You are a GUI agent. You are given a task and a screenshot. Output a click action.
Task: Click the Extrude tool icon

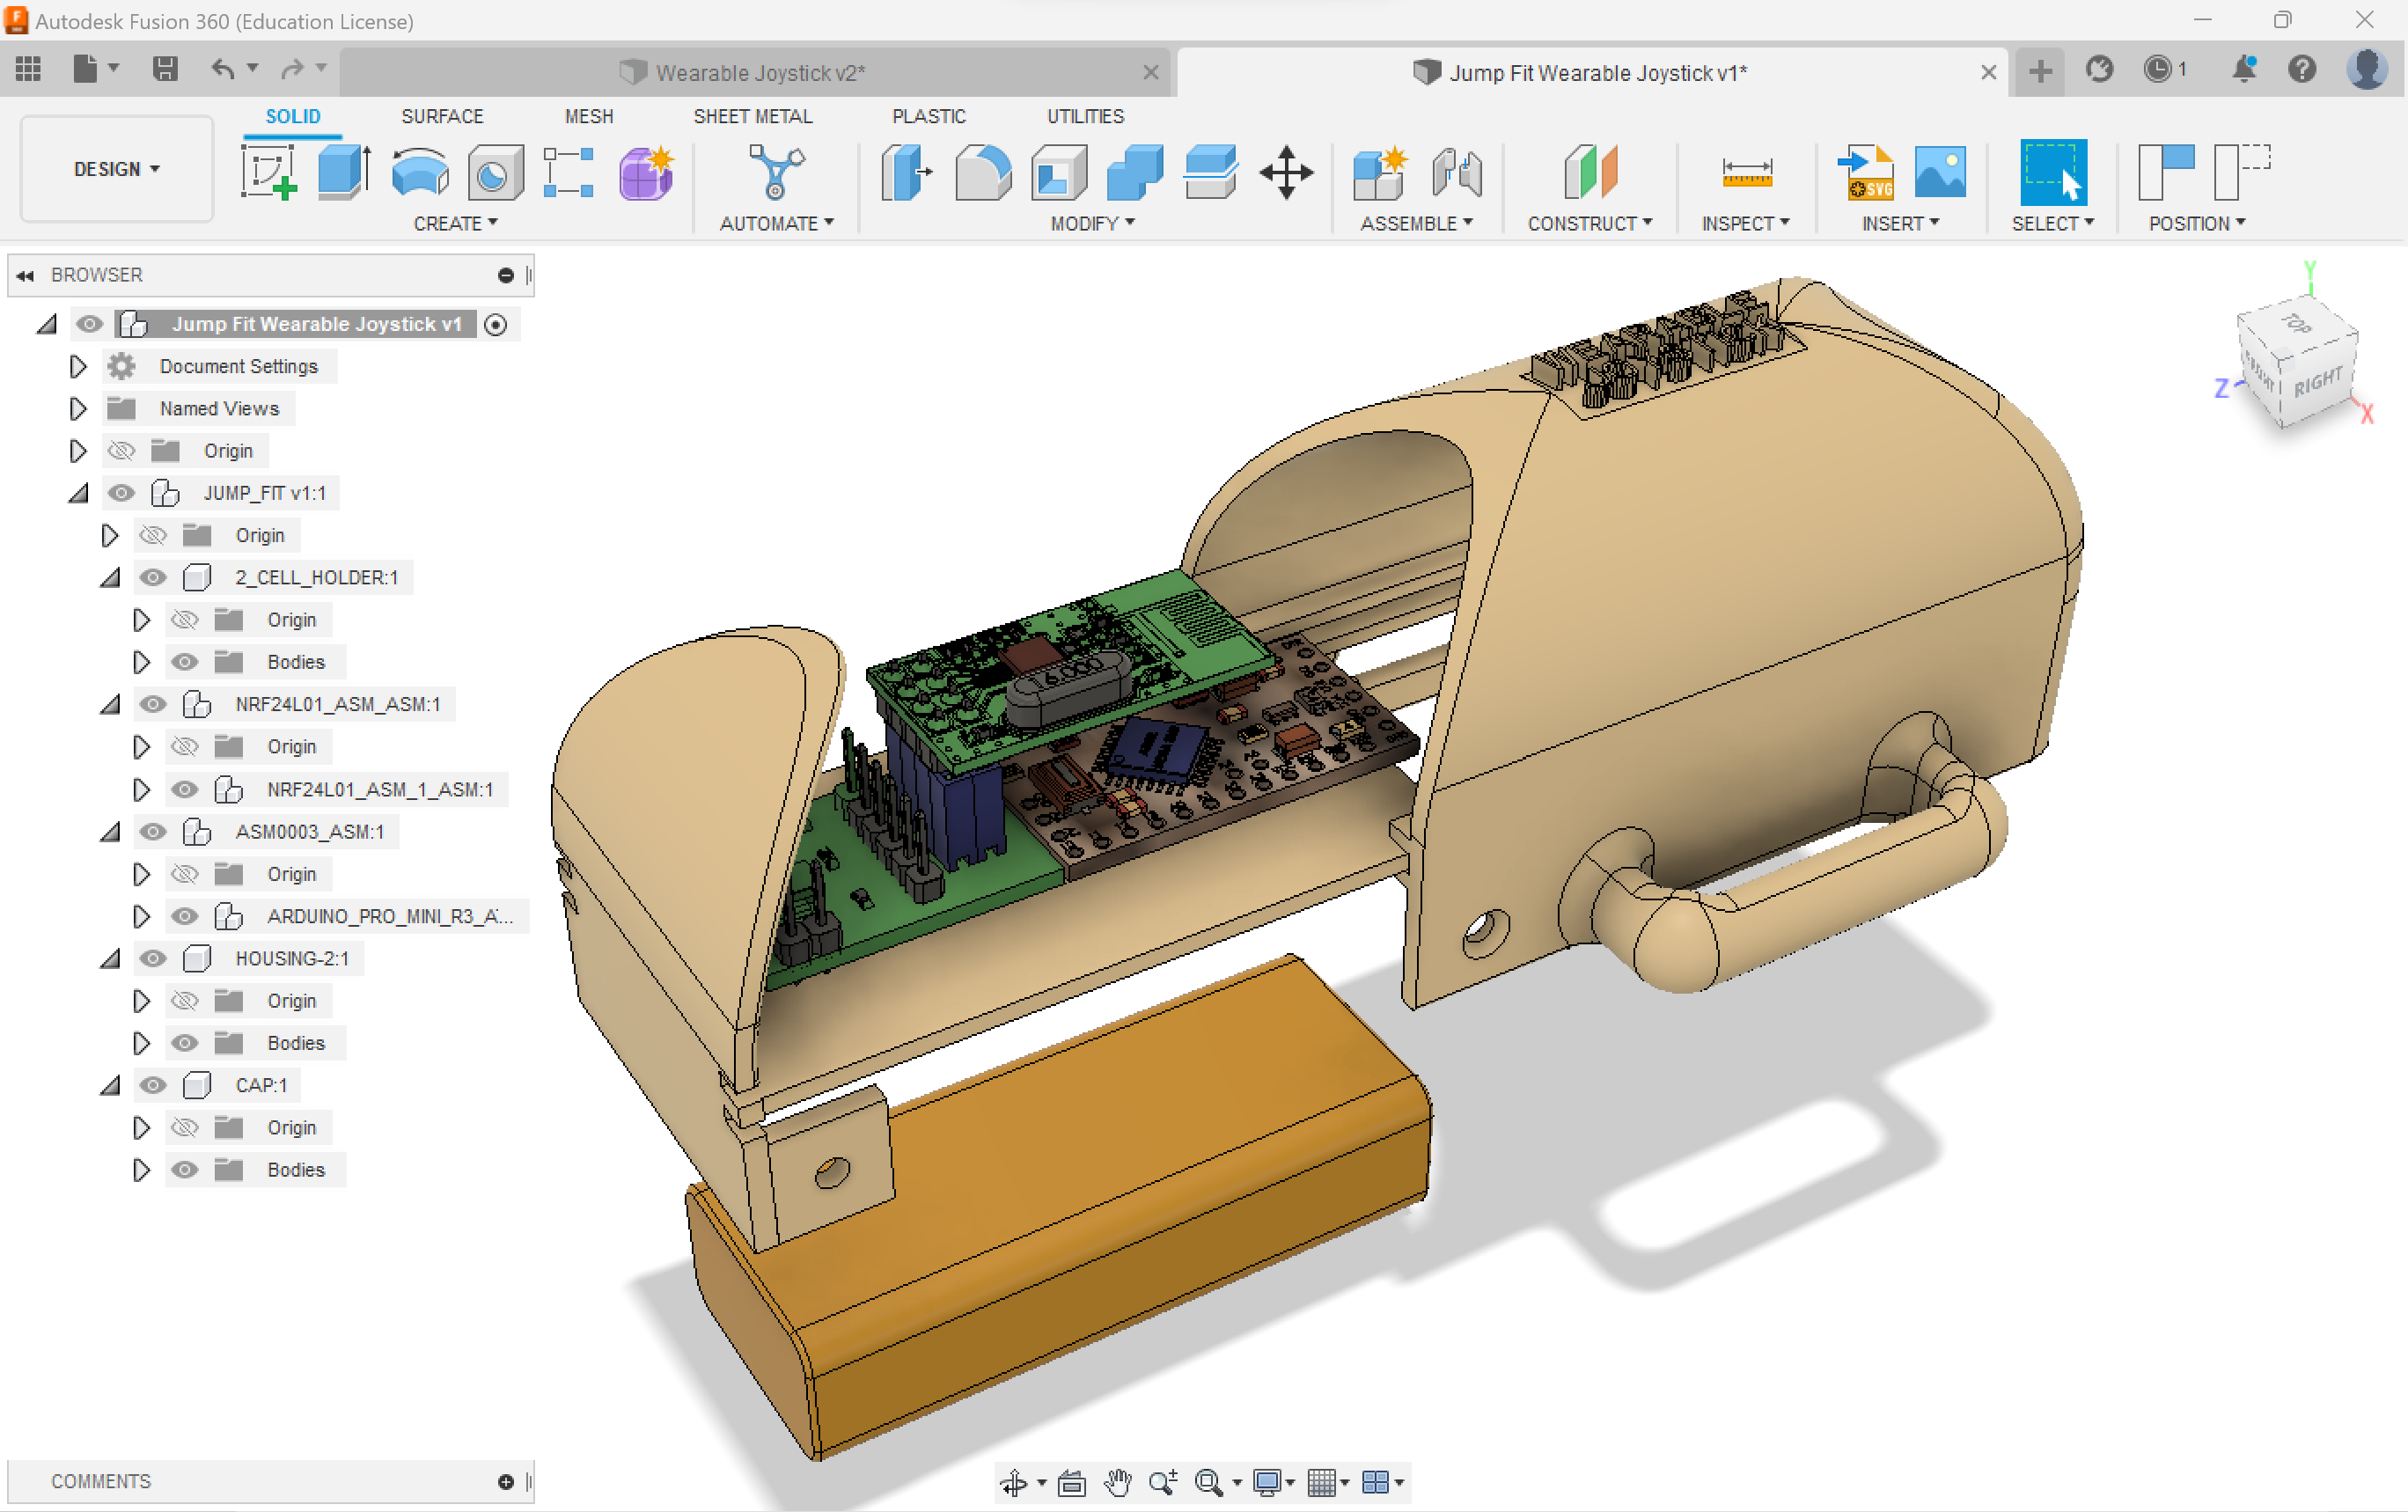(x=344, y=172)
